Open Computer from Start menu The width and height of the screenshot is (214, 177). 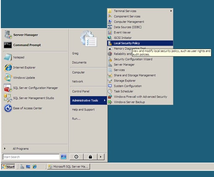click(78, 72)
